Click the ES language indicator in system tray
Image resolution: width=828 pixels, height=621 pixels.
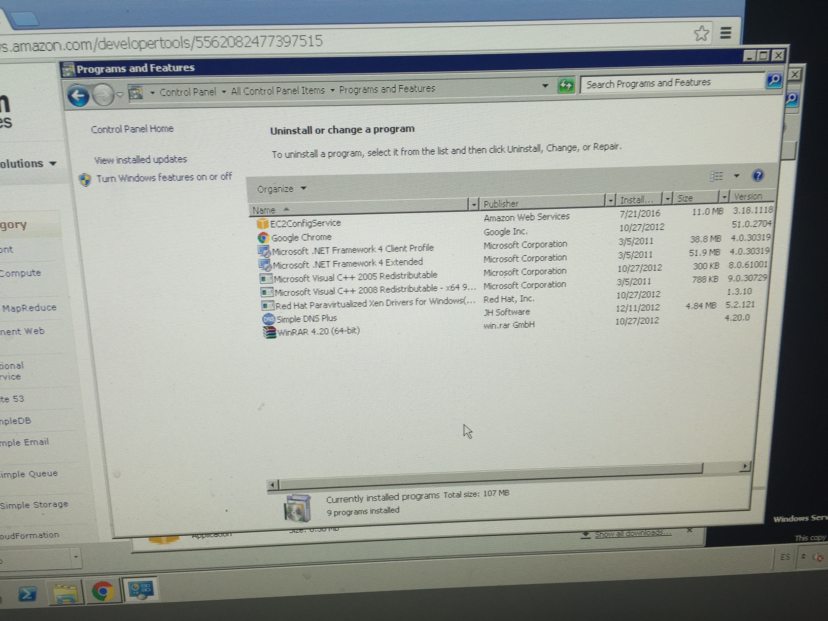coord(785,557)
